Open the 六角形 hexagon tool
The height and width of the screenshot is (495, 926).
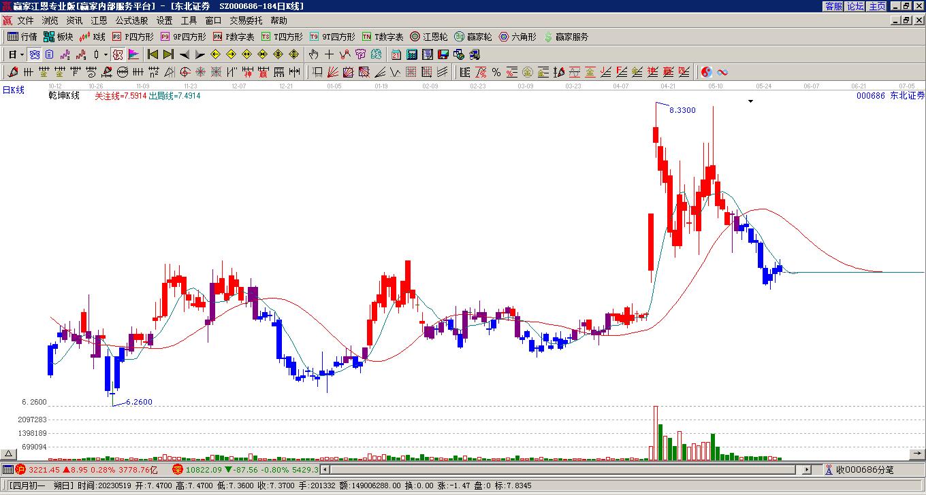pos(518,37)
